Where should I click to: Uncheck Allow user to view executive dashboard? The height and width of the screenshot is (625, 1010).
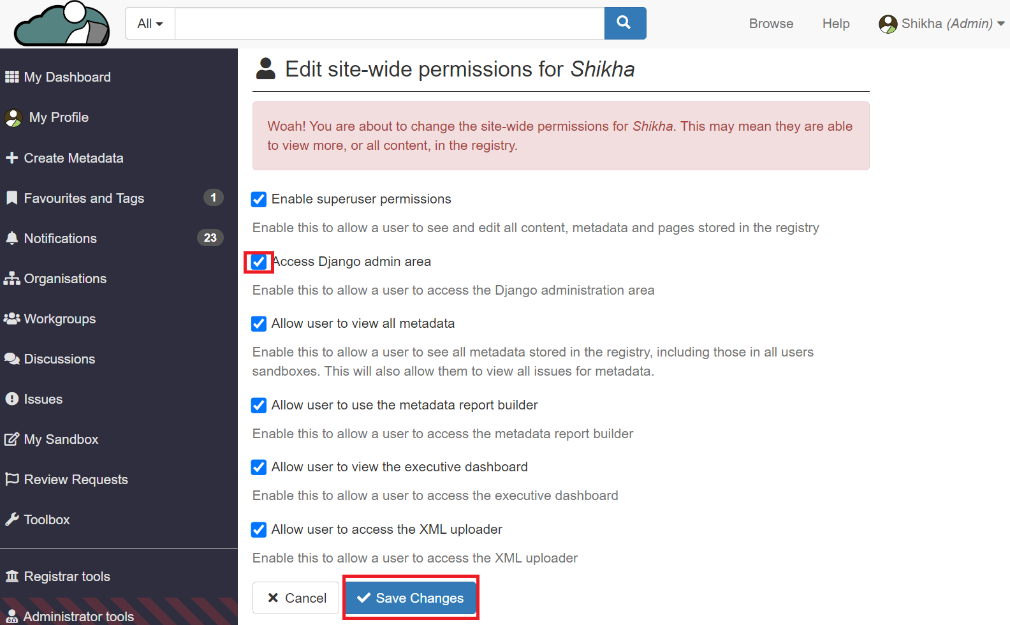point(259,467)
